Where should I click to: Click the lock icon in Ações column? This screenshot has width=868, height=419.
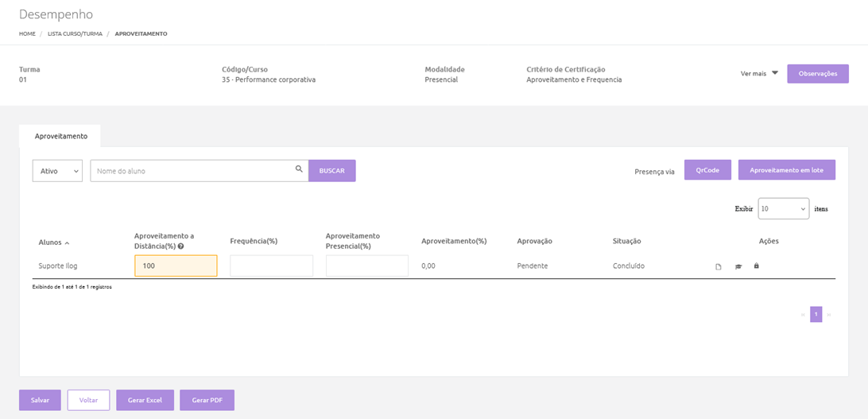pyautogui.click(x=756, y=266)
